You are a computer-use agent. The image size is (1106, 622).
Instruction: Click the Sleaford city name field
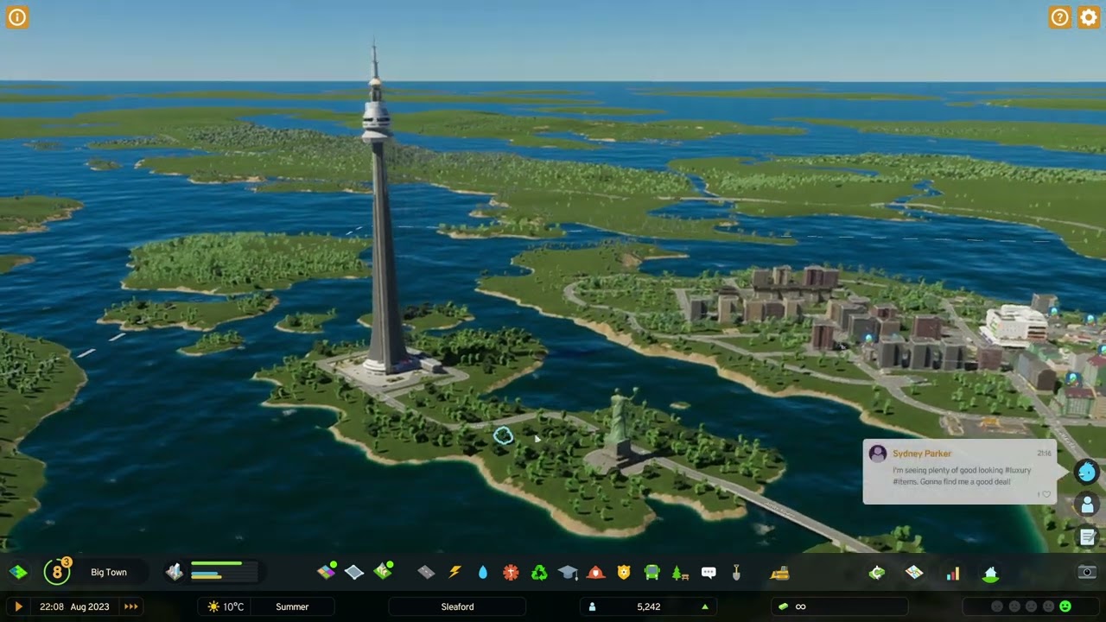[457, 606]
